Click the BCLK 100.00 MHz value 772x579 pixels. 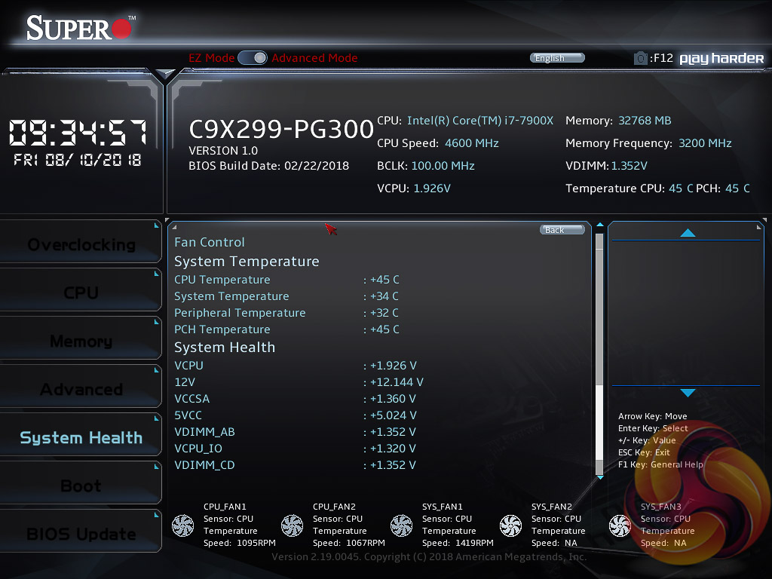pos(443,166)
